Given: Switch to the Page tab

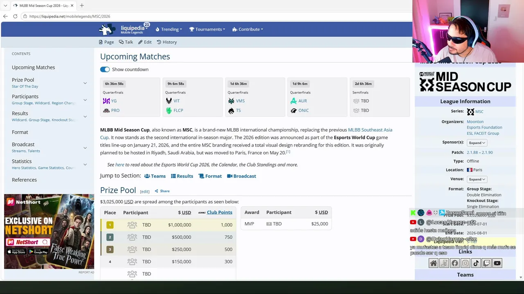Looking at the screenshot, I should [x=106, y=42].
